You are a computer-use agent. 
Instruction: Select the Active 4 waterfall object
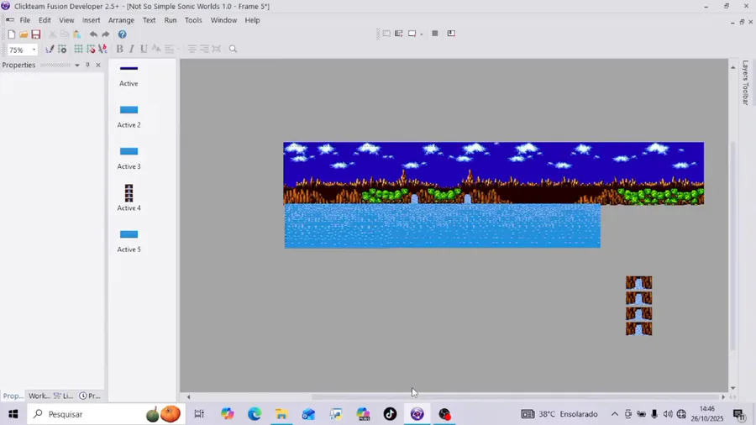[129, 192]
